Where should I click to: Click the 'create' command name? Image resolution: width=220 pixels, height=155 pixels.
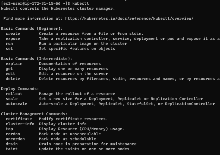(x=13, y=34)
